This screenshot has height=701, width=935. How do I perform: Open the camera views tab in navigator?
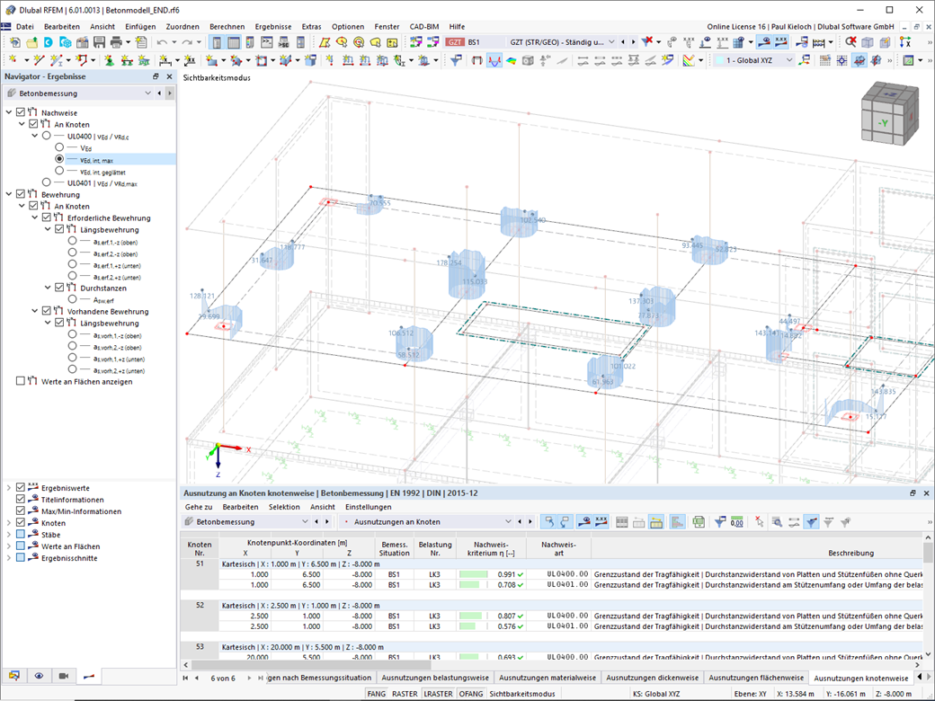(63, 675)
